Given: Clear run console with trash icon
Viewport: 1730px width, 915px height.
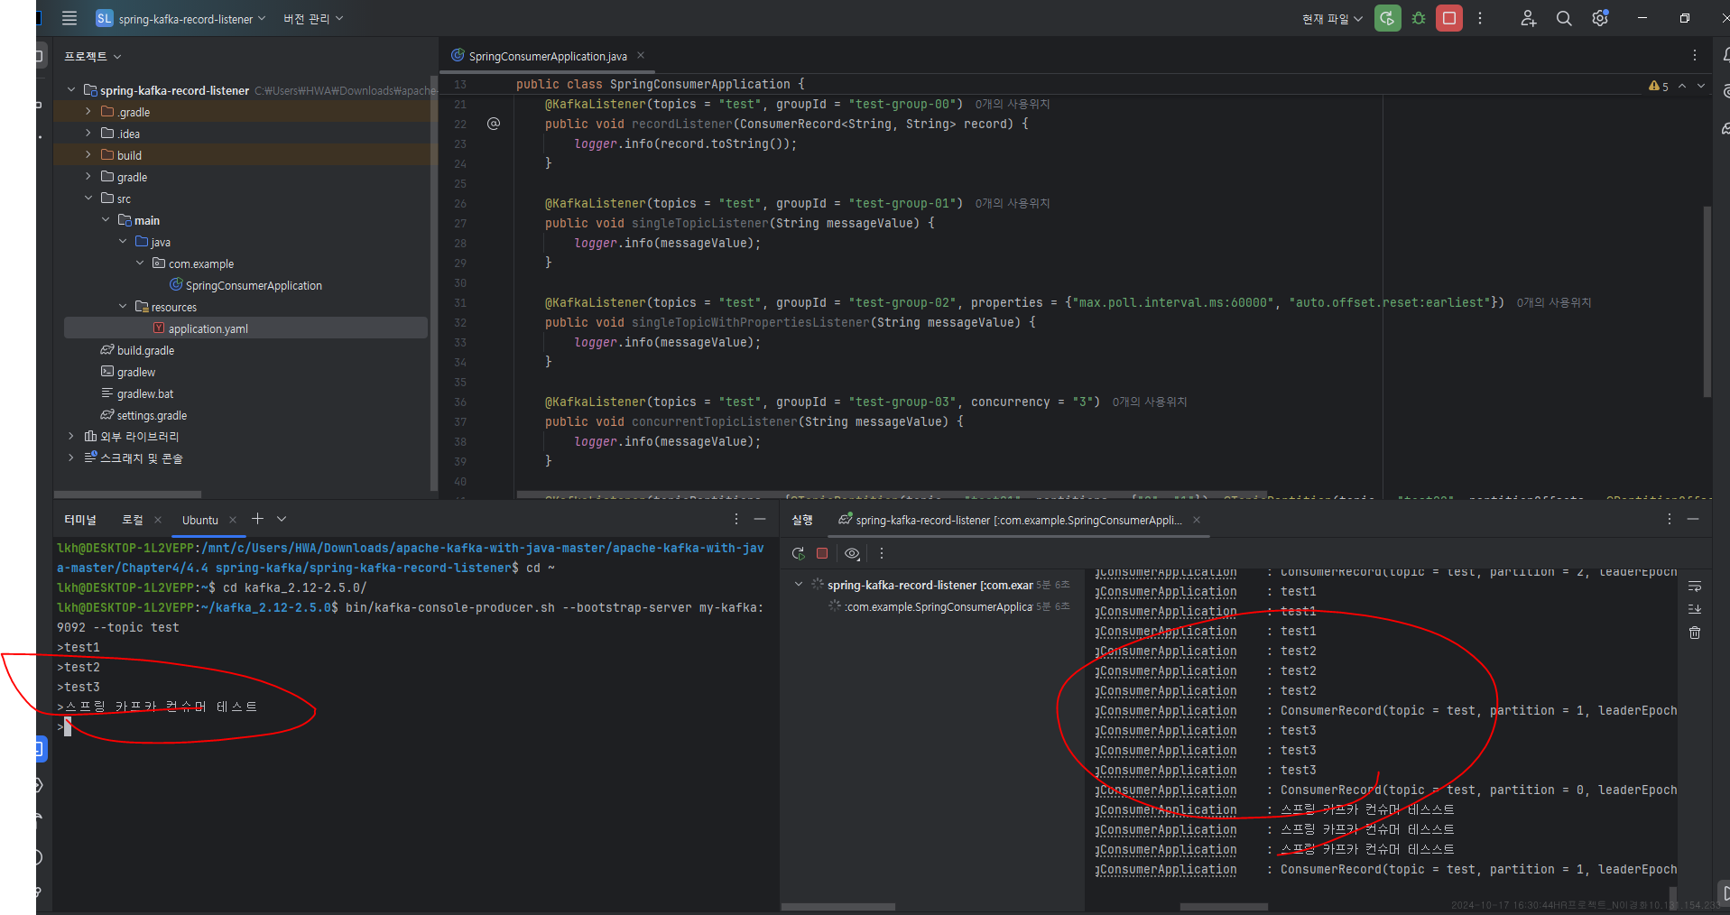Looking at the screenshot, I should [1695, 633].
